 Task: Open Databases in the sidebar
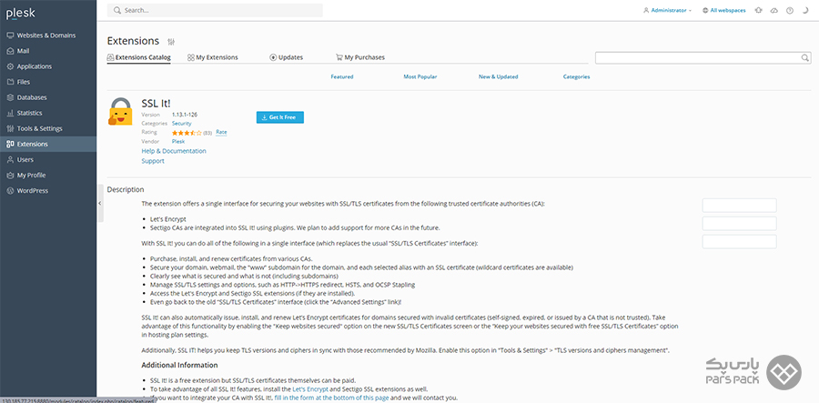coord(48,97)
